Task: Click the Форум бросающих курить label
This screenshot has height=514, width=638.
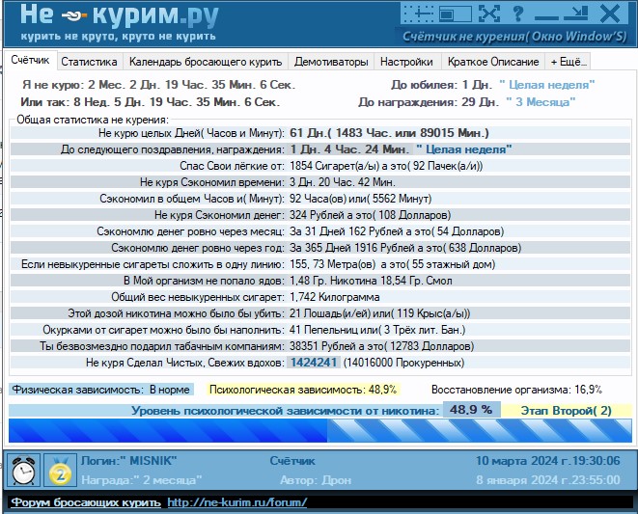Action: [85, 502]
